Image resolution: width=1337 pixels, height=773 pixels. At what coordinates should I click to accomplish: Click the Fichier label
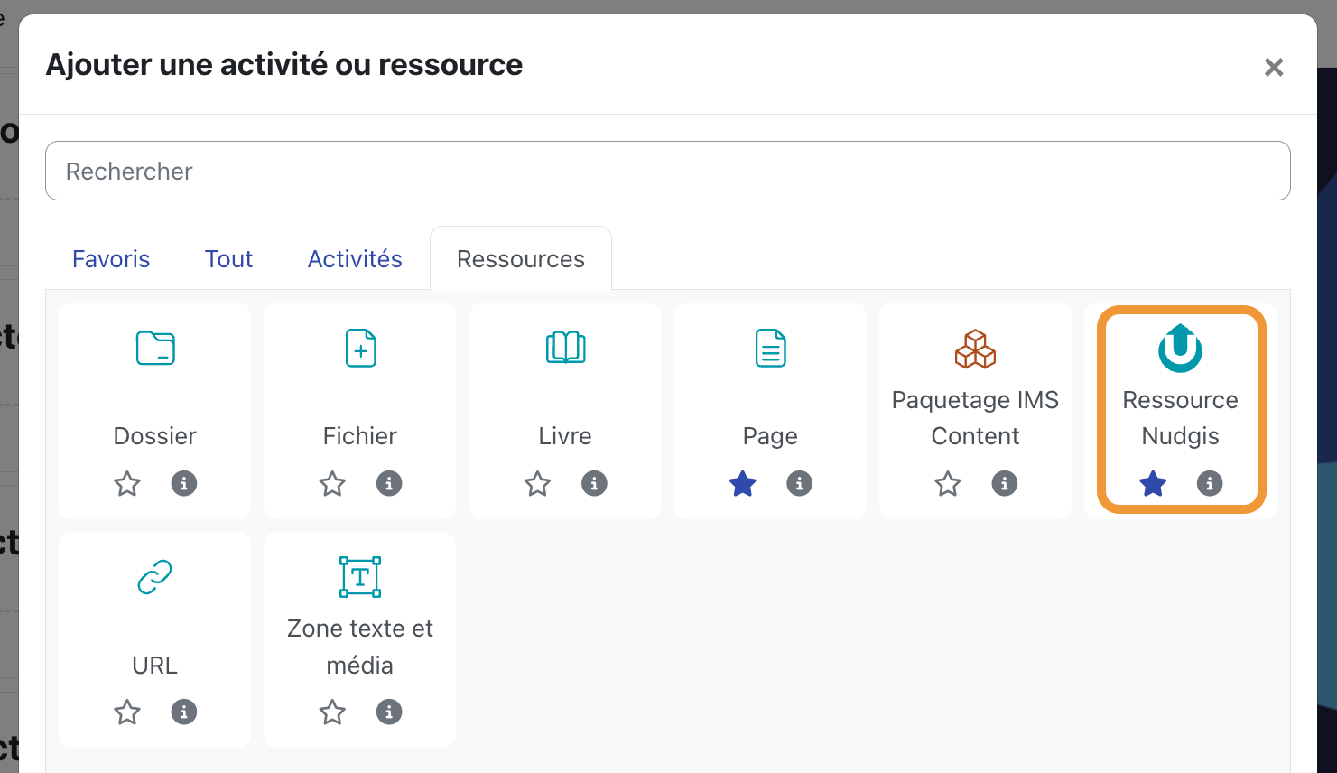click(x=360, y=436)
